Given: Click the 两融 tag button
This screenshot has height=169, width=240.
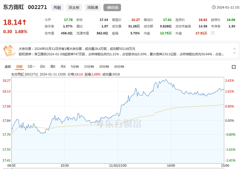Looking at the screenshot, I should pos(57,7).
